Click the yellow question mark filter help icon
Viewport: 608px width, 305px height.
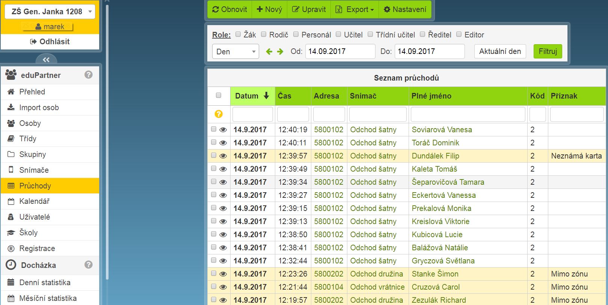pyautogui.click(x=219, y=114)
